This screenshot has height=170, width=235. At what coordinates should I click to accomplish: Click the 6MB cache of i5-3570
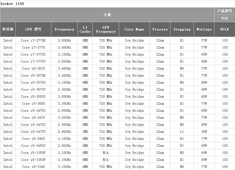85,69
